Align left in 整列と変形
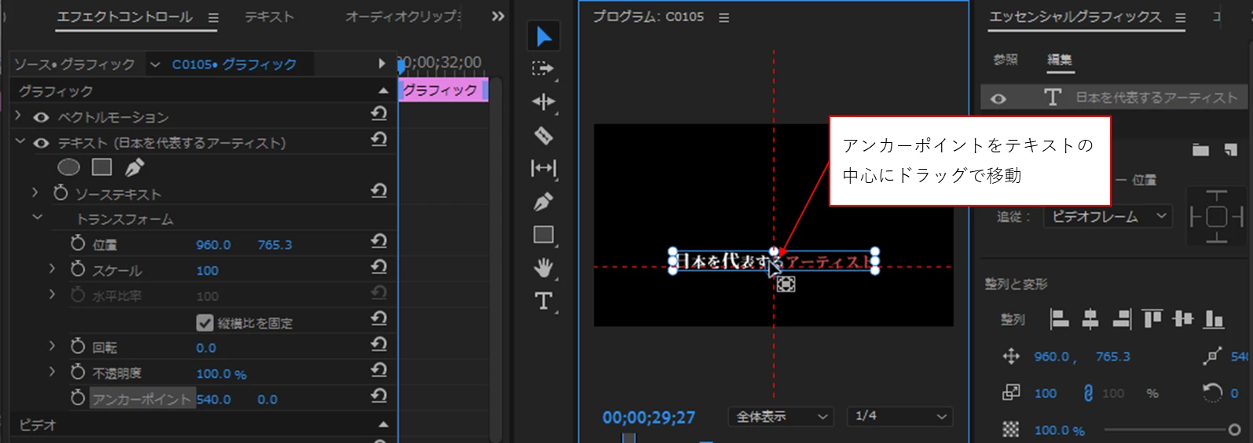This screenshot has height=443, width=1253. pyautogui.click(x=1060, y=319)
